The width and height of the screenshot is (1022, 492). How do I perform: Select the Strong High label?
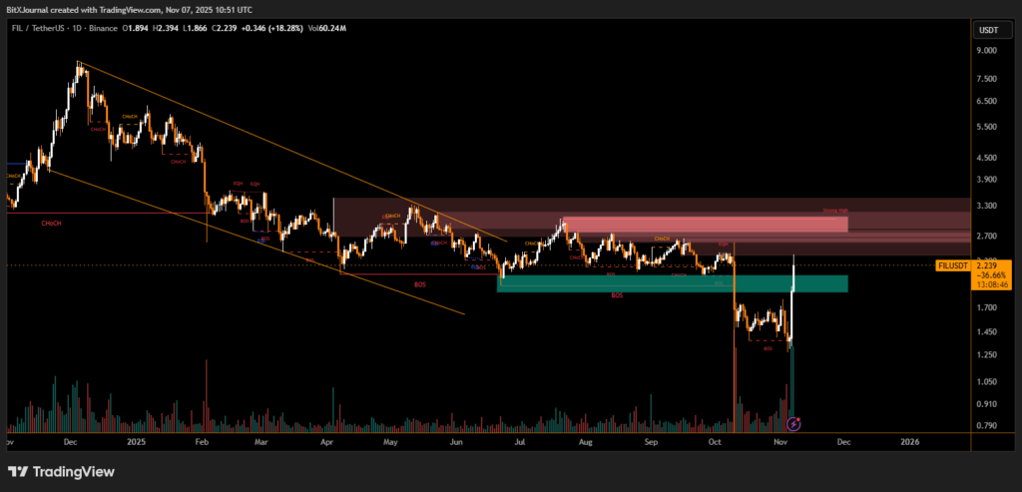pyautogui.click(x=835, y=211)
